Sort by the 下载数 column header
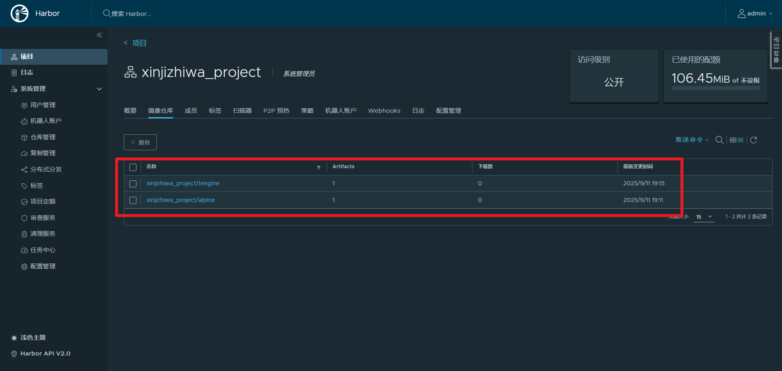 (x=485, y=167)
